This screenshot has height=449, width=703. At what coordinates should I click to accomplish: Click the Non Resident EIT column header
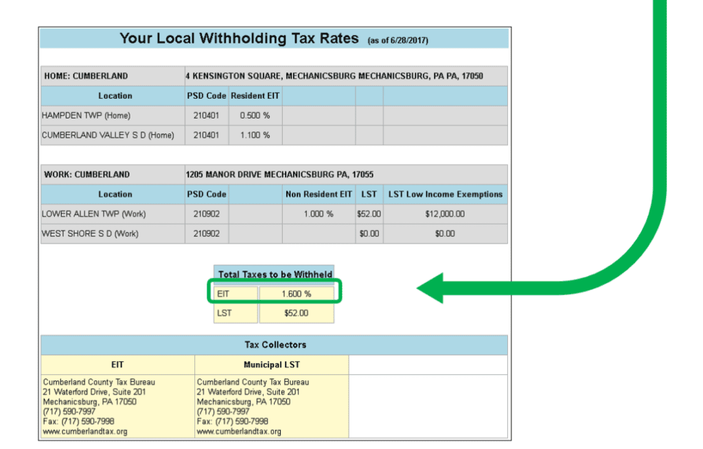click(x=318, y=194)
